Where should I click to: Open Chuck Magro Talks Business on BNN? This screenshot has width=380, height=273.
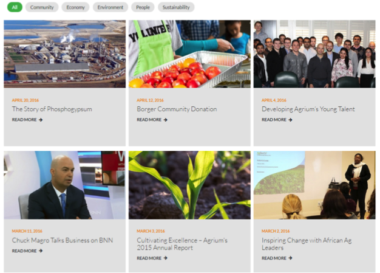coord(63,240)
